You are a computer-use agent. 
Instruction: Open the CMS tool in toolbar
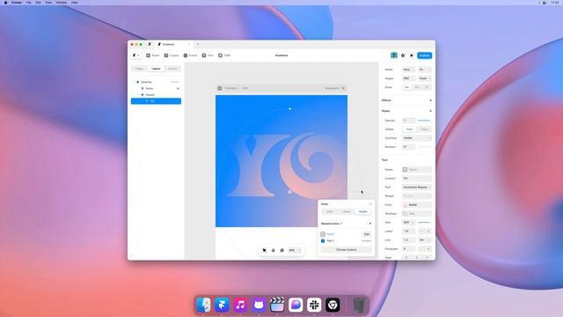click(224, 55)
